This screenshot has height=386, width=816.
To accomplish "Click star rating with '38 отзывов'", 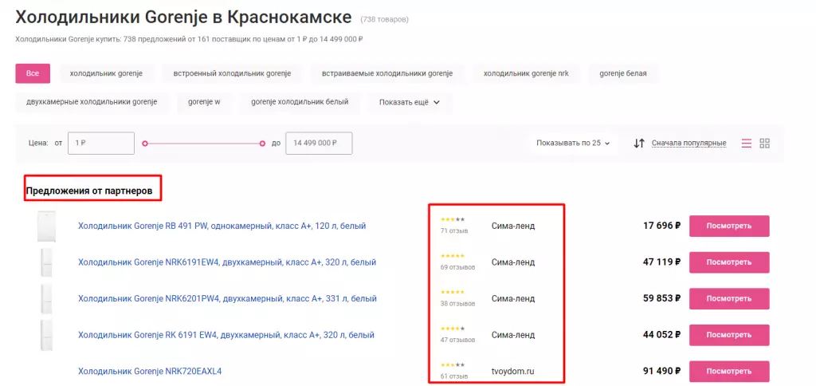I will coord(453,292).
